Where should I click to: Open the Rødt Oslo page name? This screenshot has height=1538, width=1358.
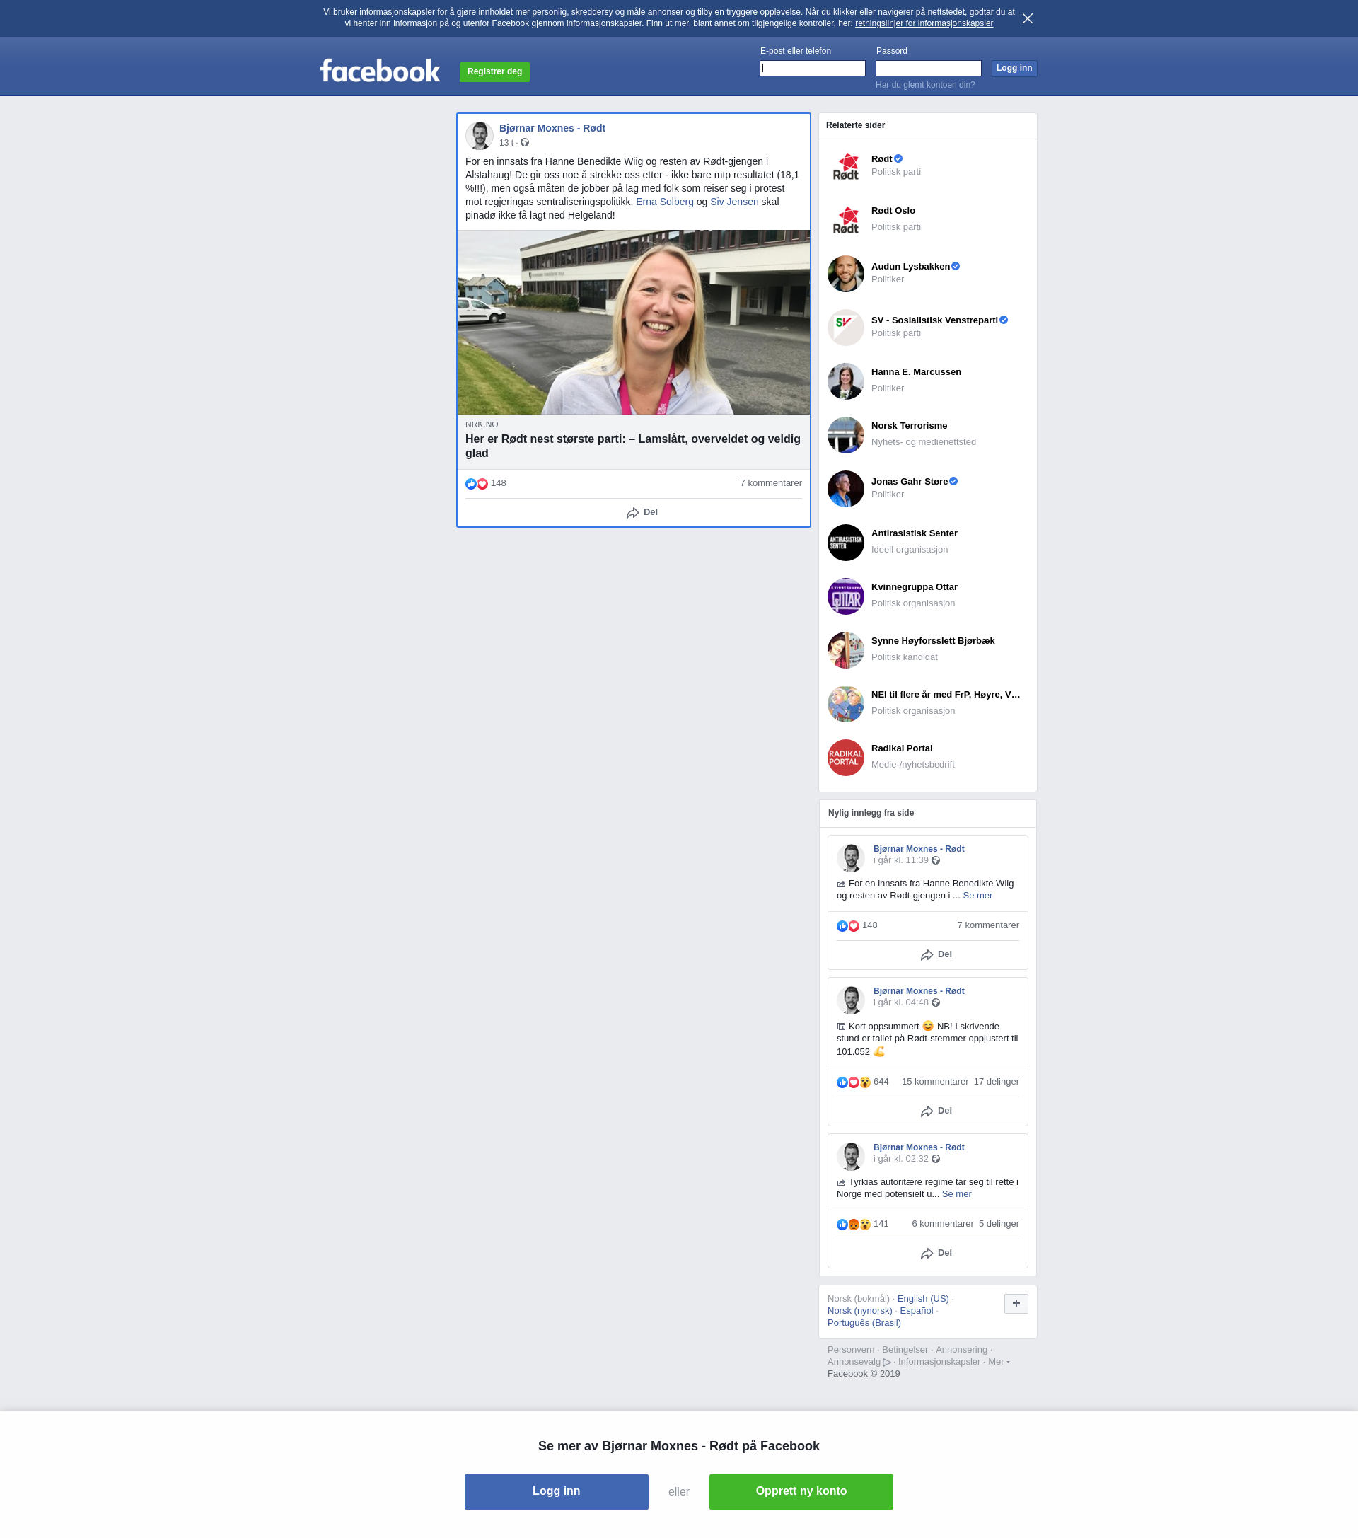point(893,211)
